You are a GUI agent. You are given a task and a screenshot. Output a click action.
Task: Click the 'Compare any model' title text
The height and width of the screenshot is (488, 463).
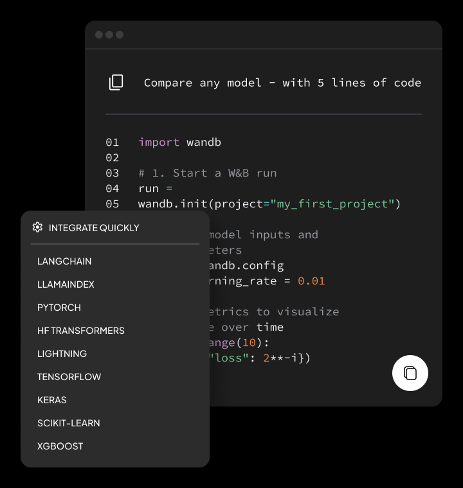tap(282, 83)
